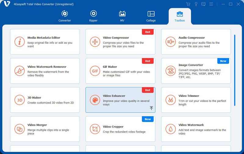Open Video Watermark Remover title
Screen dimensions: 244x154
(x=47, y=67)
